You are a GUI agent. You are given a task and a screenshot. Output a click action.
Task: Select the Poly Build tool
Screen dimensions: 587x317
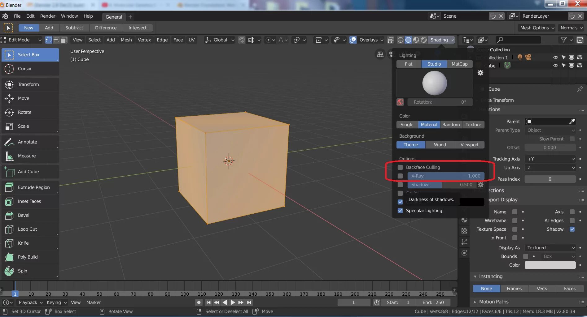[x=30, y=257]
